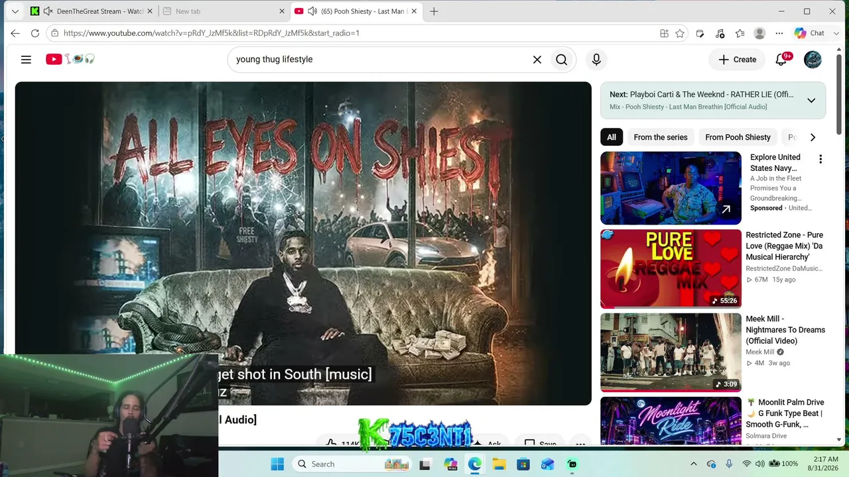Open the YouTube account avatar menu
Viewport: 849px width, 477px height.
point(813,60)
